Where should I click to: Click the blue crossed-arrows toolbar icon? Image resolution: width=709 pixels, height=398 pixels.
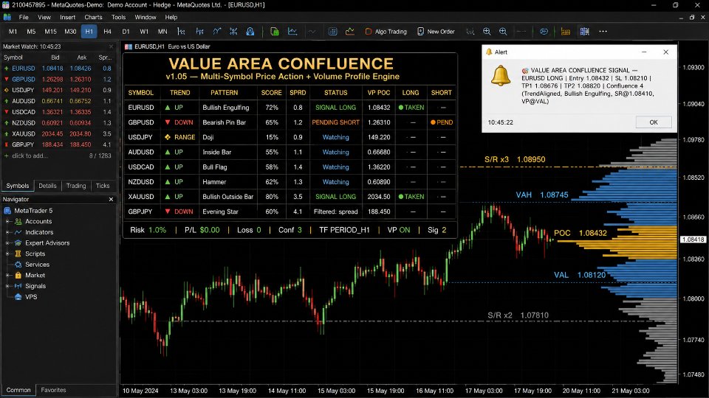point(233,32)
